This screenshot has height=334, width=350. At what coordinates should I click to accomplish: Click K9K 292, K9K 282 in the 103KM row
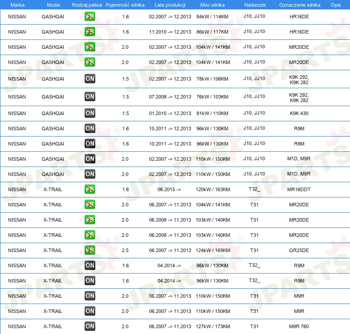click(299, 98)
